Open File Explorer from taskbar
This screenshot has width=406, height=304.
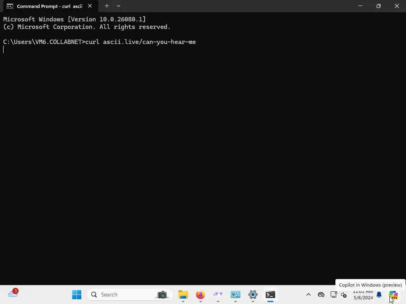click(183, 294)
